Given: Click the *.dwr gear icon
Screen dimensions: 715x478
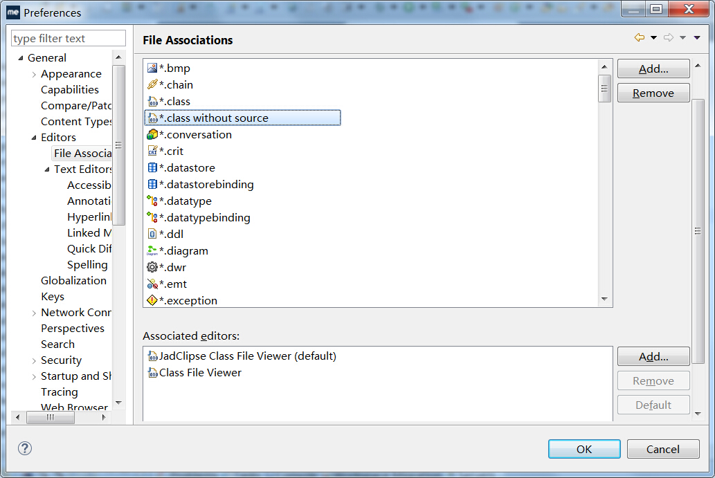Looking at the screenshot, I should [152, 268].
